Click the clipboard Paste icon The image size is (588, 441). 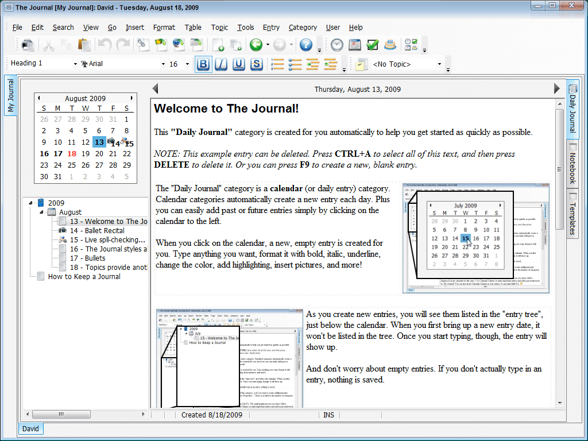[x=84, y=45]
